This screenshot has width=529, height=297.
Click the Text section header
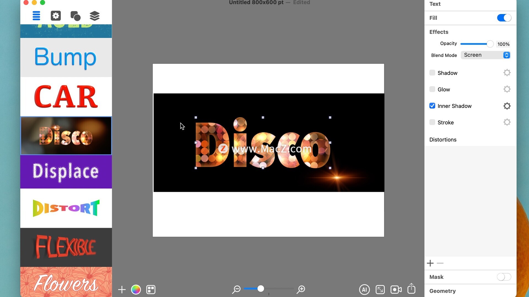click(435, 4)
